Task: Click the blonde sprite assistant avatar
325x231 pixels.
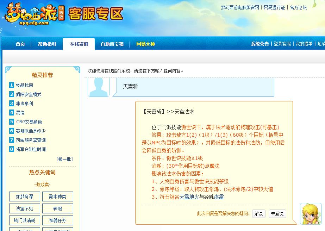Action: [311, 214]
